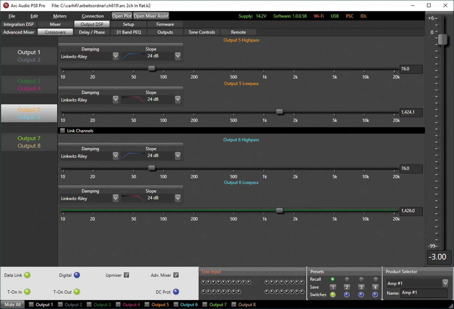The image size is (454, 309).
Task: Click the T-On In green LED
Action: click(x=27, y=292)
